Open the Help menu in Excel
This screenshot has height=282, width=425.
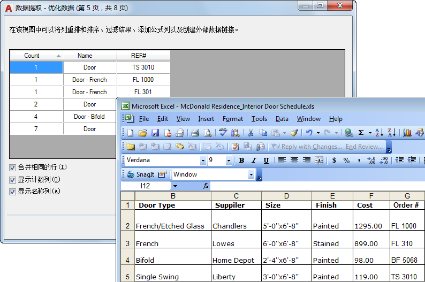[336, 119]
